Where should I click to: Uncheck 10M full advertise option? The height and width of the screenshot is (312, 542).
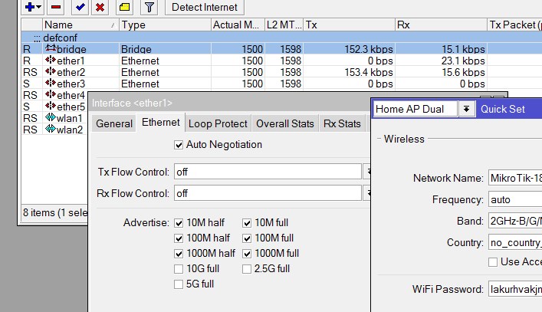(247, 223)
